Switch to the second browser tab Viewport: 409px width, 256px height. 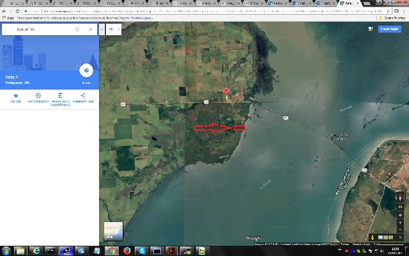point(38,3)
